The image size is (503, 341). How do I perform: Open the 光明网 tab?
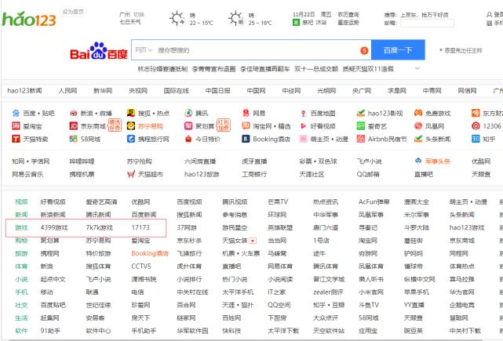point(326,91)
